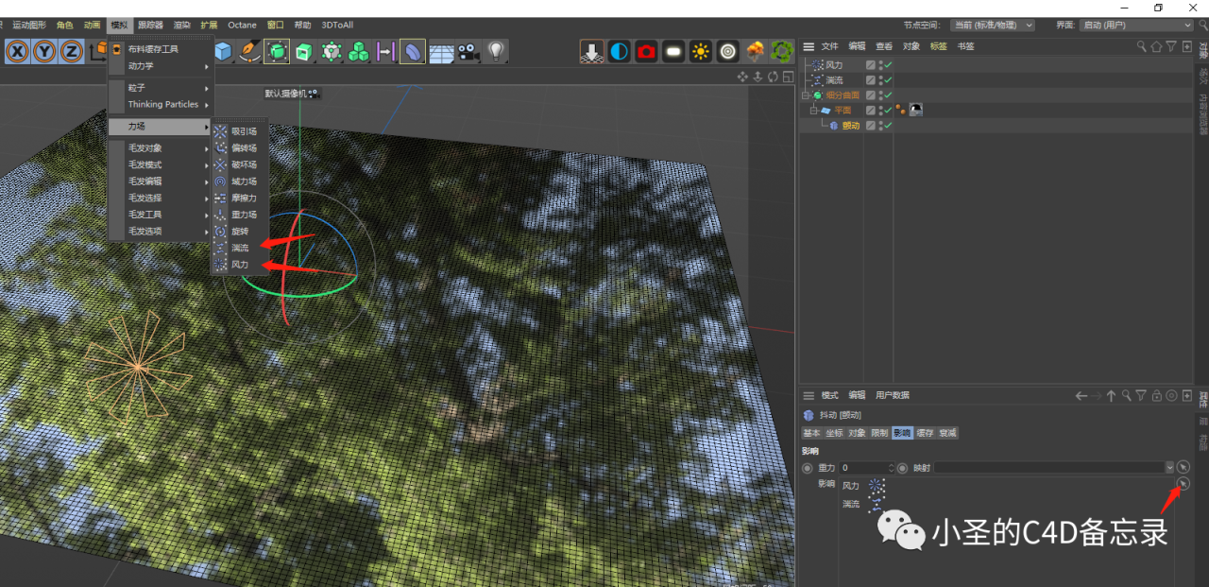Click the camera object toolbar icon
Viewport: 1209px width, 587px height.
tap(468, 51)
